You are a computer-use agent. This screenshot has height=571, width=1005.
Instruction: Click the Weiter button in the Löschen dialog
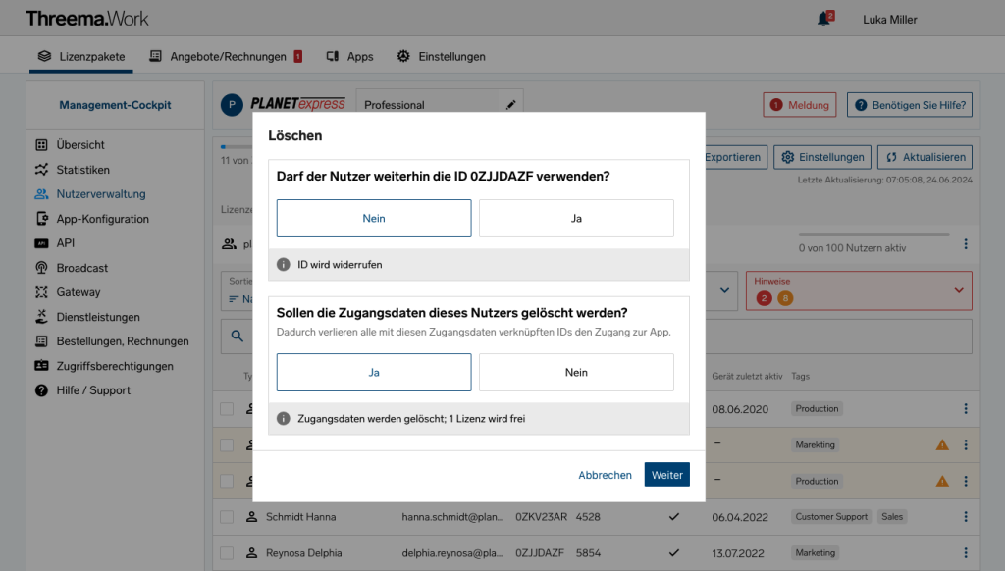(x=666, y=474)
